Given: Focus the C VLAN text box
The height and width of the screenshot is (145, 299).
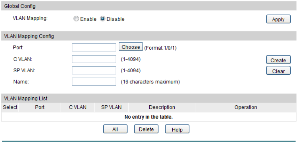Looking at the screenshot, I should [94, 59].
